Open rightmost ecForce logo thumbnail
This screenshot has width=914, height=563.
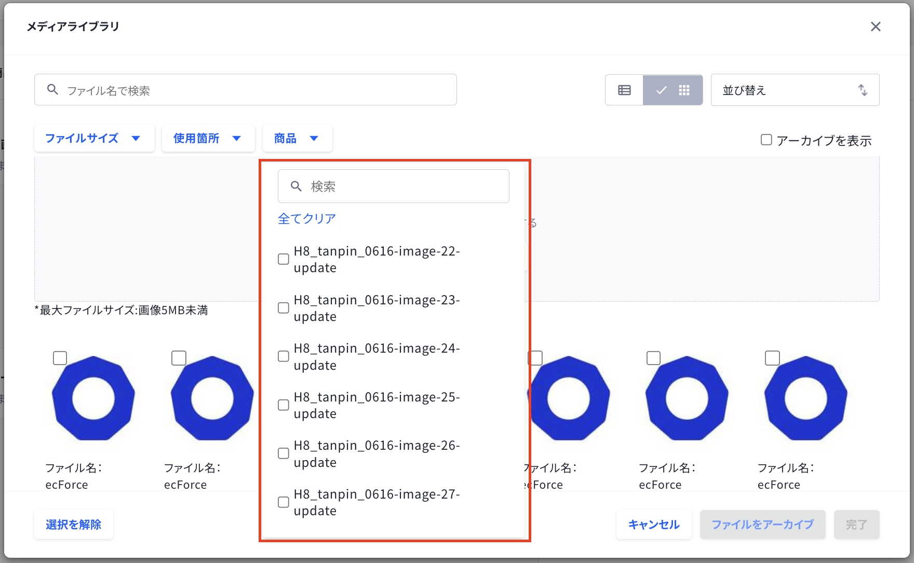[806, 398]
